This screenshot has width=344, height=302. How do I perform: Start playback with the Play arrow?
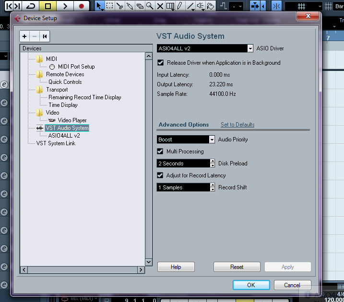pos(65,6)
